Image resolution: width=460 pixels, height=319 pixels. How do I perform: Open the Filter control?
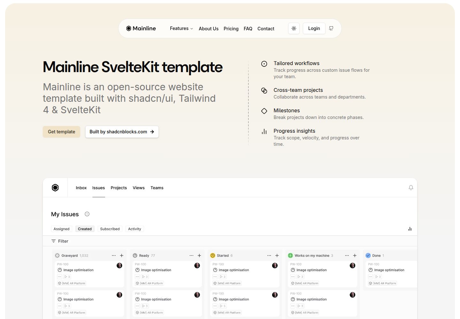pyautogui.click(x=60, y=241)
